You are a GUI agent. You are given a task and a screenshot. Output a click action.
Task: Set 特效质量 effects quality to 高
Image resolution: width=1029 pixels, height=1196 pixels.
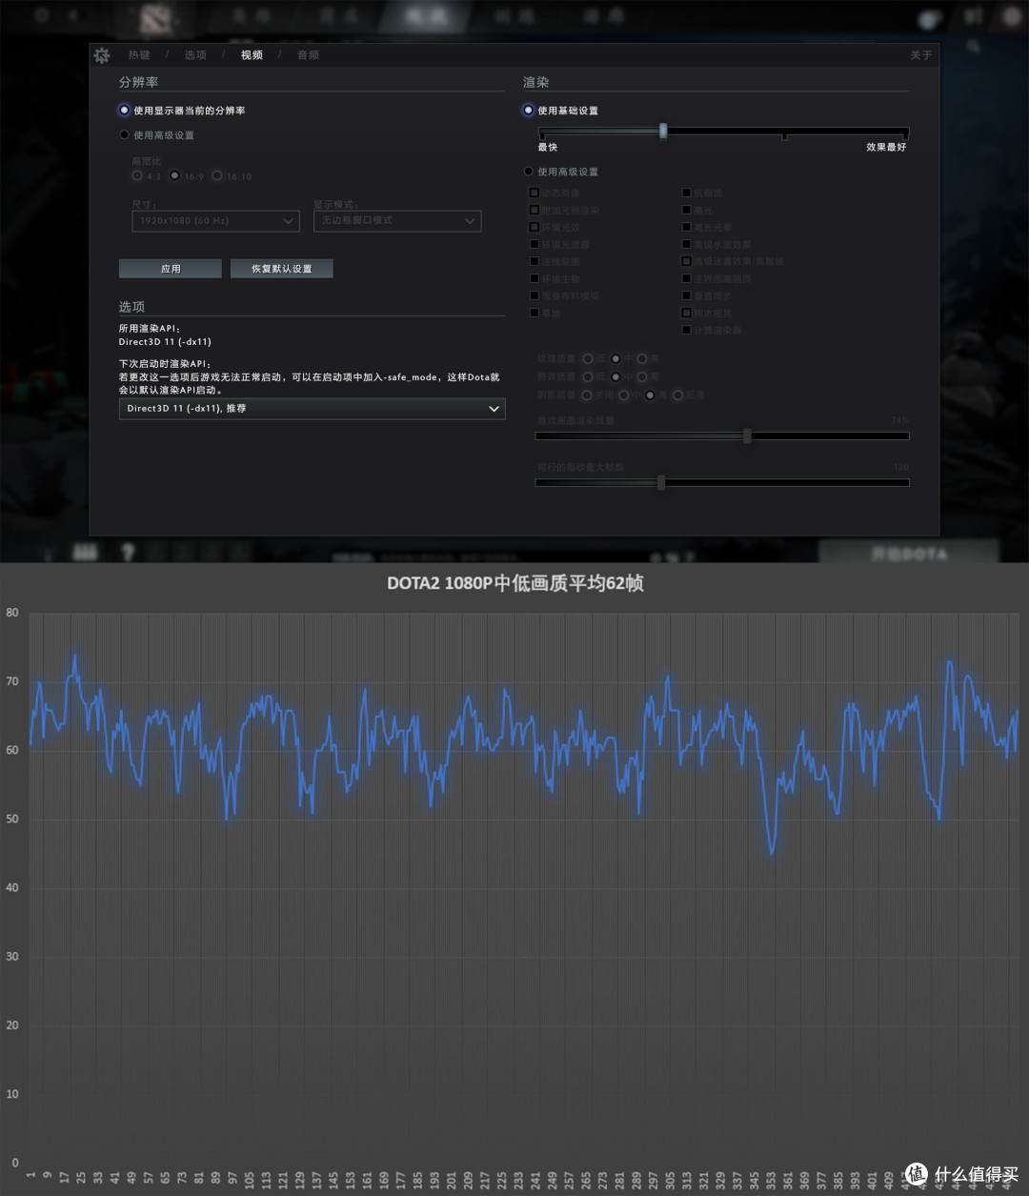click(642, 376)
